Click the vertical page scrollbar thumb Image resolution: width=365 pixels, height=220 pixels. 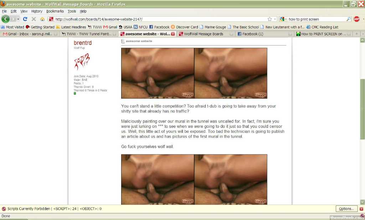[x=362, y=109]
